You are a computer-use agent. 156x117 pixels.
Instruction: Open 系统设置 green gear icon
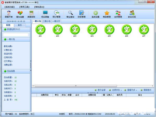[x=96, y=14]
